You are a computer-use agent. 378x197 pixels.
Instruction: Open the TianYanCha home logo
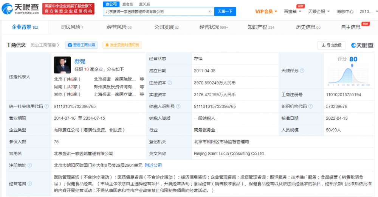[x=20, y=9]
